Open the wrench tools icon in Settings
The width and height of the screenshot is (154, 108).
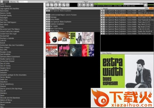tap(64, 5)
